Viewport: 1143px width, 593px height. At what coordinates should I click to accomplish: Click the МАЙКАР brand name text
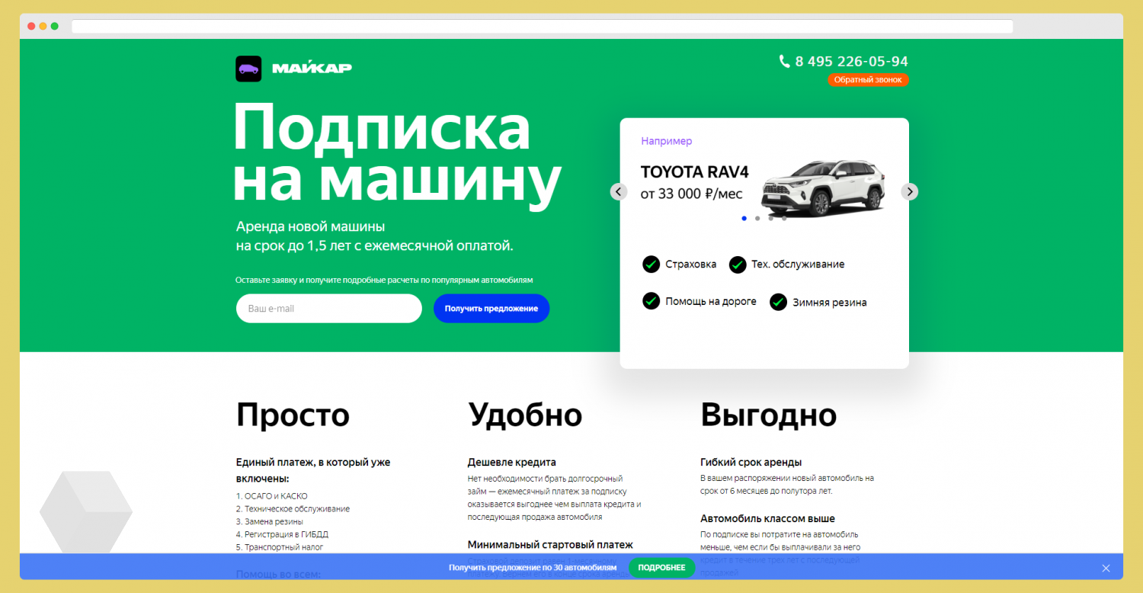[x=312, y=69]
